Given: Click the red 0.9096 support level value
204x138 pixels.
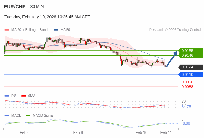Looking at the screenshot, I should point(187,82).
